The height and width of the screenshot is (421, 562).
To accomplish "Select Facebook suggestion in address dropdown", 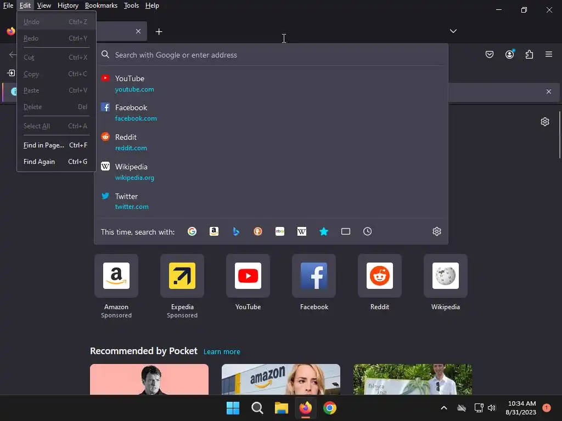I will click(271, 113).
